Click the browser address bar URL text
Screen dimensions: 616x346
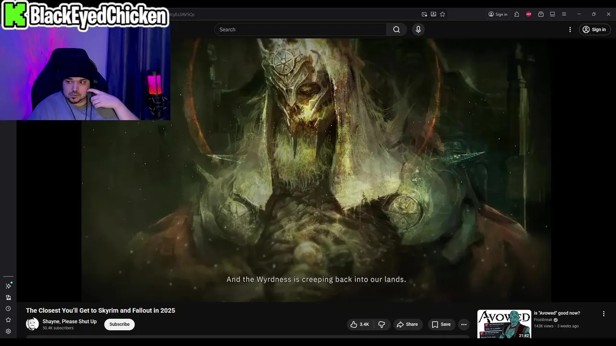click(x=182, y=14)
